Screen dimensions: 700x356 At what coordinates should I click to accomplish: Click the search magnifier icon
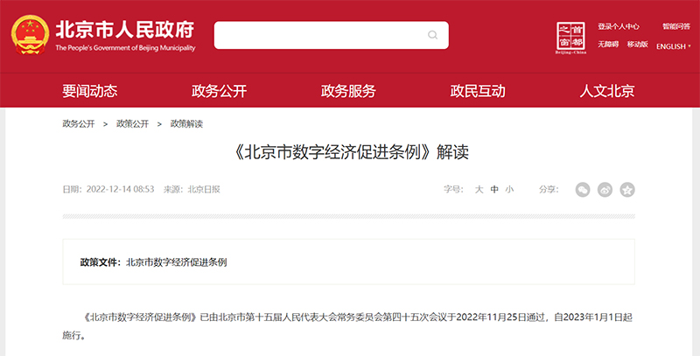click(x=432, y=35)
